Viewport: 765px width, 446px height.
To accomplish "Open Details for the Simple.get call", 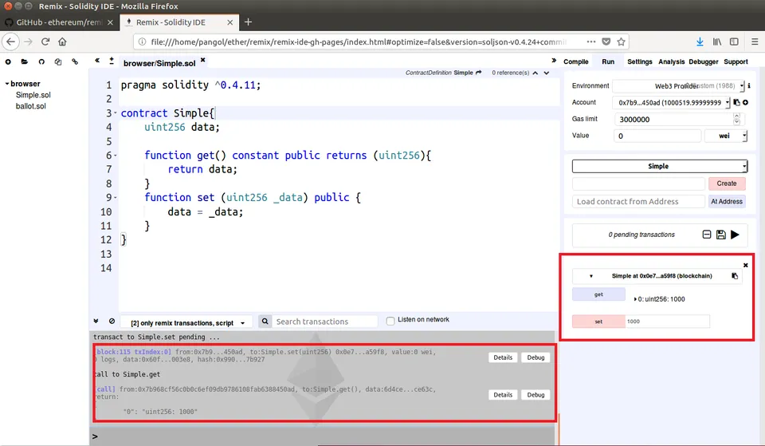I will 503,395.
